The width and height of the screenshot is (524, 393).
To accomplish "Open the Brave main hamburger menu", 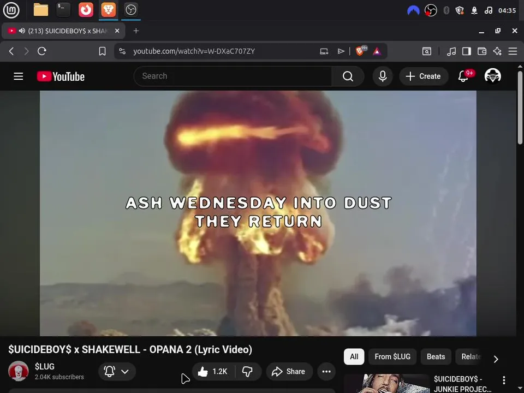I will tap(513, 51).
